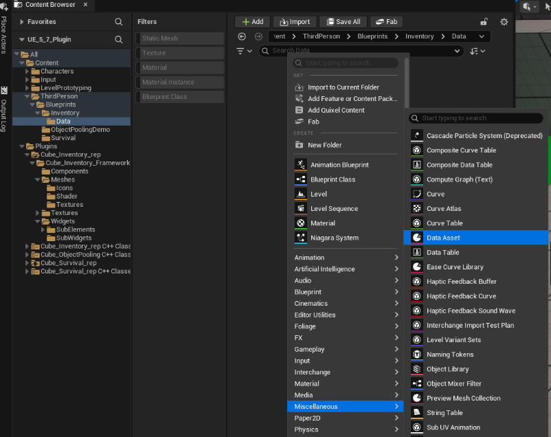This screenshot has height=437, width=551.
Task: Click the Add menu scrollbar
Action: [x=407, y=83]
